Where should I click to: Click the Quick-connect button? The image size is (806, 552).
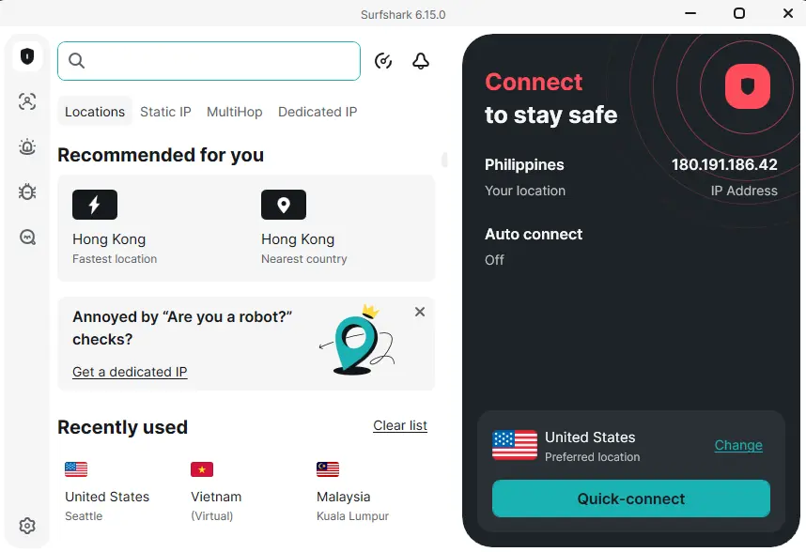(630, 498)
